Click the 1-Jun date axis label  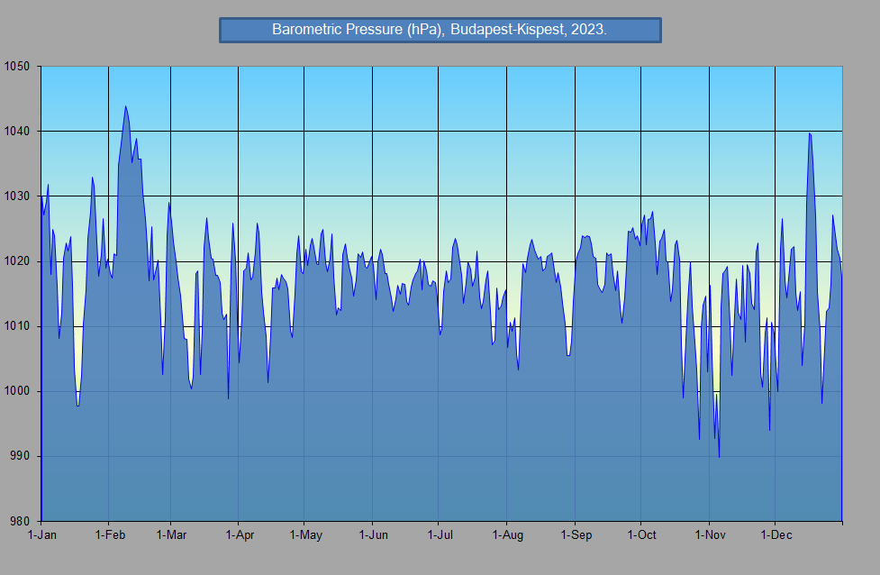[x=373, y=535]
